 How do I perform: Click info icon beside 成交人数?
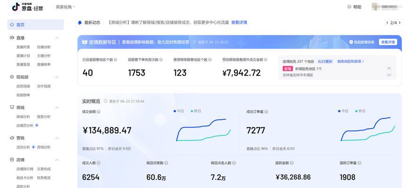(x=99, y=163)
